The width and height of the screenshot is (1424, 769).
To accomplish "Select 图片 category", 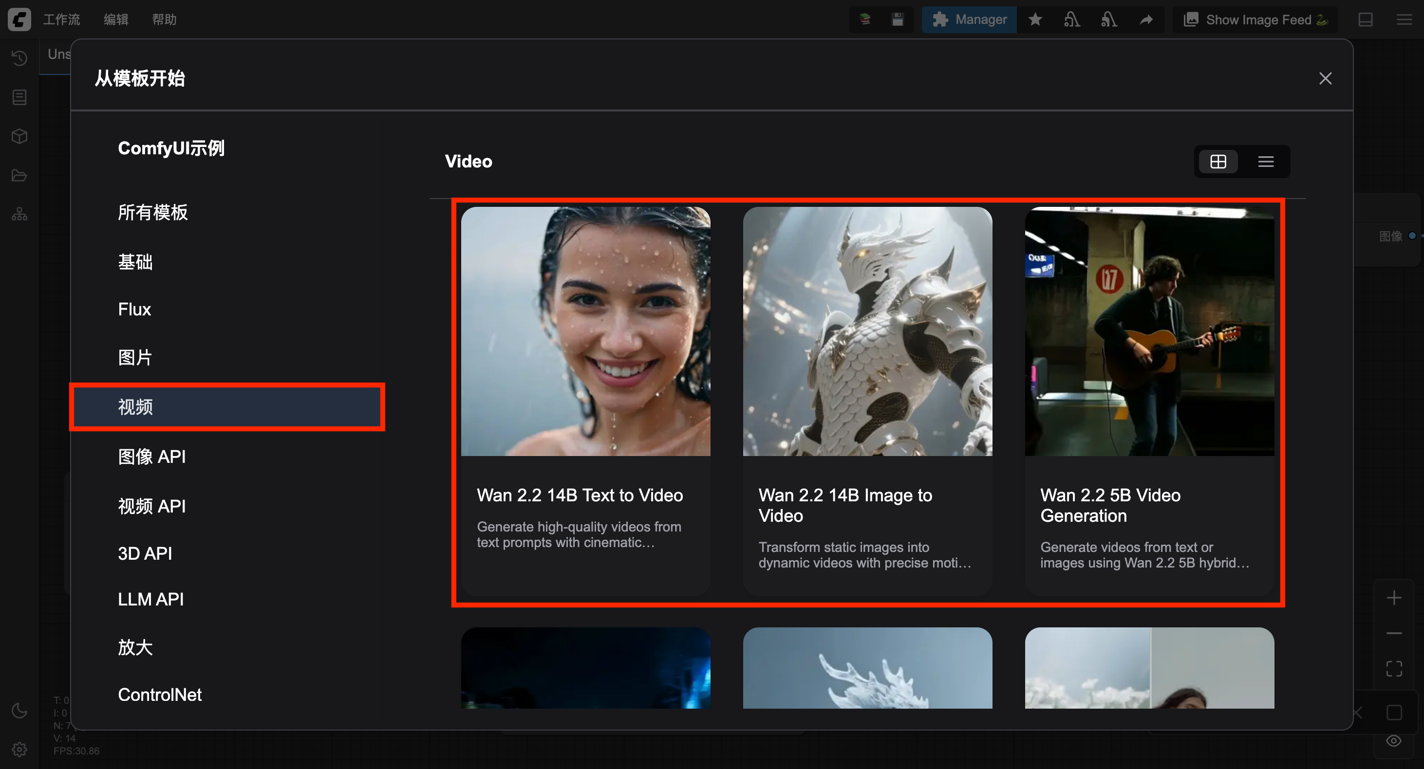I will 228,357.
